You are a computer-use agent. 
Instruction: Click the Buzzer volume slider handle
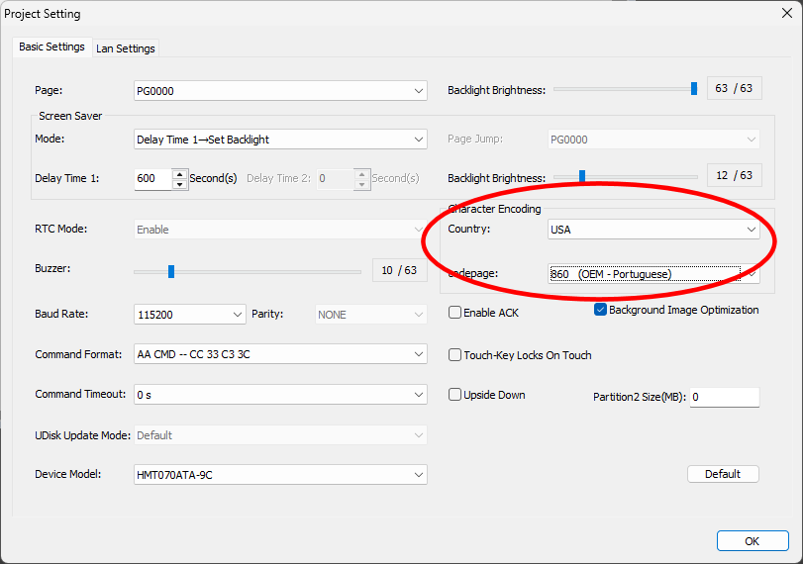click(x=171, y=271)
